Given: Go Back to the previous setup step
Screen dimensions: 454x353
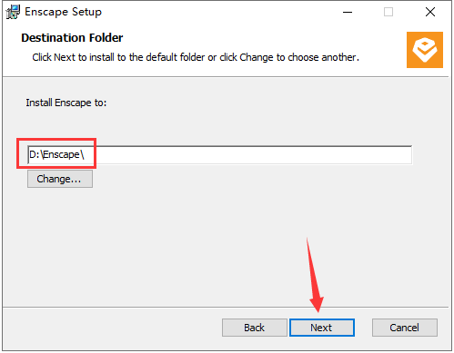Looking at the screenshot, I should coord(255,328).
